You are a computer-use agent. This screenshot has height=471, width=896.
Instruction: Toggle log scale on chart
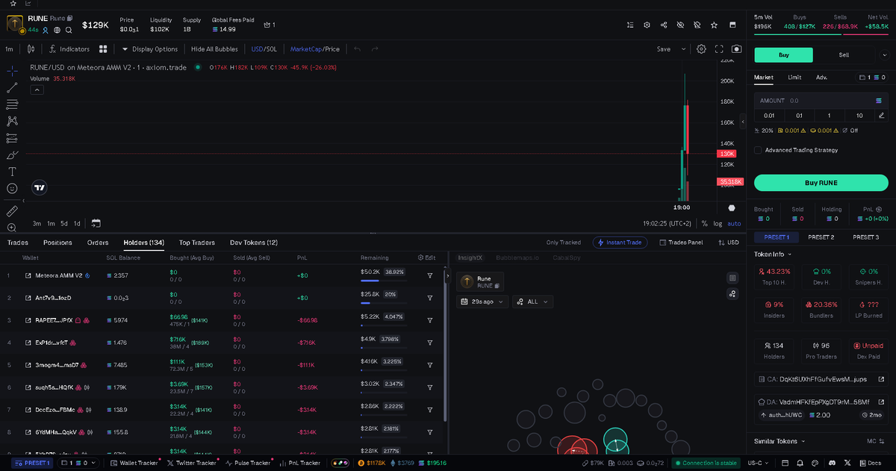[x=718, y=223]
